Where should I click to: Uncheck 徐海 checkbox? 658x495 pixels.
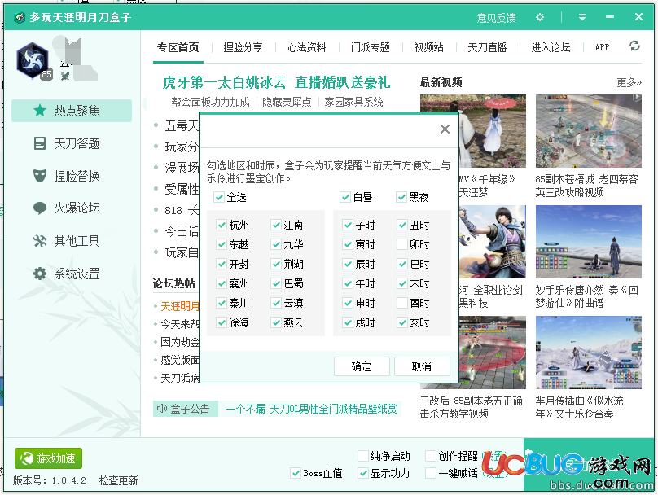click(x=222, y=322)
